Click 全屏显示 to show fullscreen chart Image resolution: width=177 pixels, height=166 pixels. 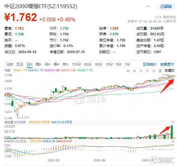pos(167,64)
